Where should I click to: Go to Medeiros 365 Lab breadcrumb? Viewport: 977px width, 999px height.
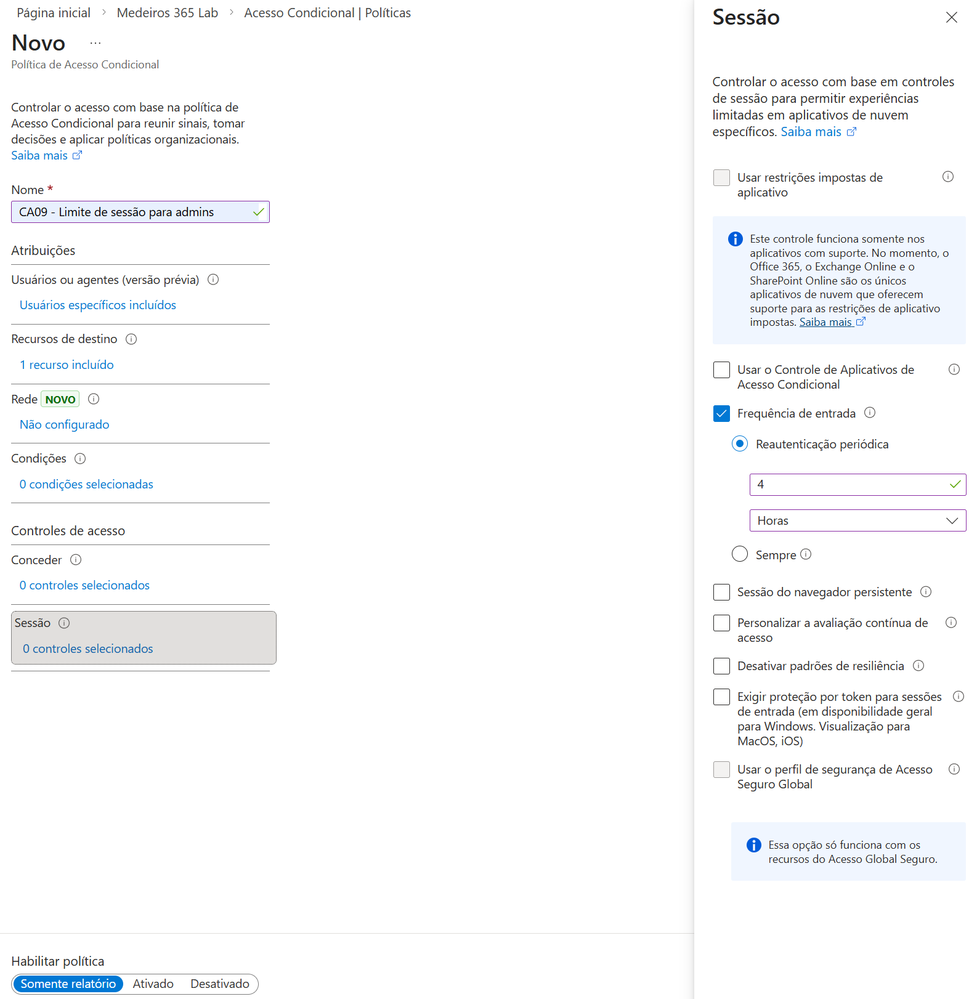(x=168, y=13)
